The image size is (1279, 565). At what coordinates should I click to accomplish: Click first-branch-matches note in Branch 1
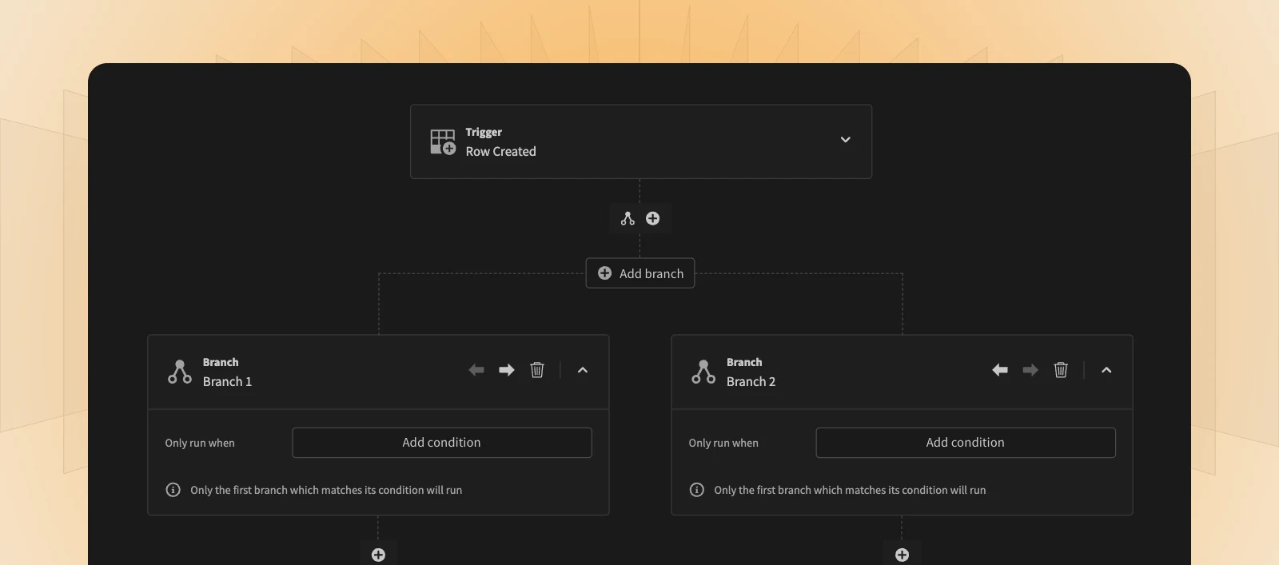point(326,490)
